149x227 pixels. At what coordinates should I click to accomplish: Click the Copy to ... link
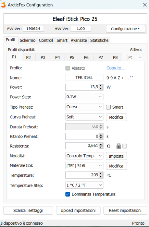116,68
